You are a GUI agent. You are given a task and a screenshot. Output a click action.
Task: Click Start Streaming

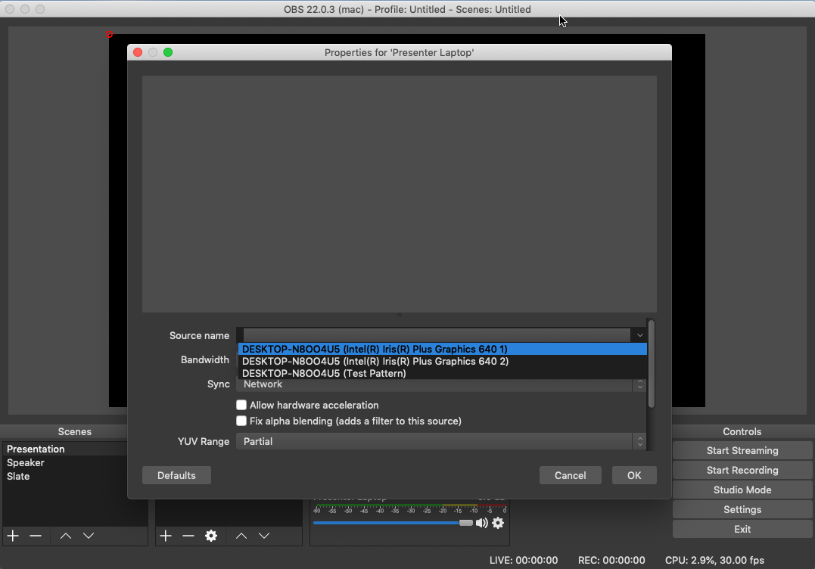click(742, 450)
